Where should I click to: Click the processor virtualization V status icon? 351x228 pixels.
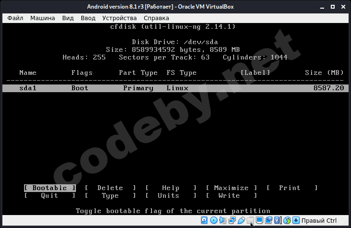click(x=277, y=220)
